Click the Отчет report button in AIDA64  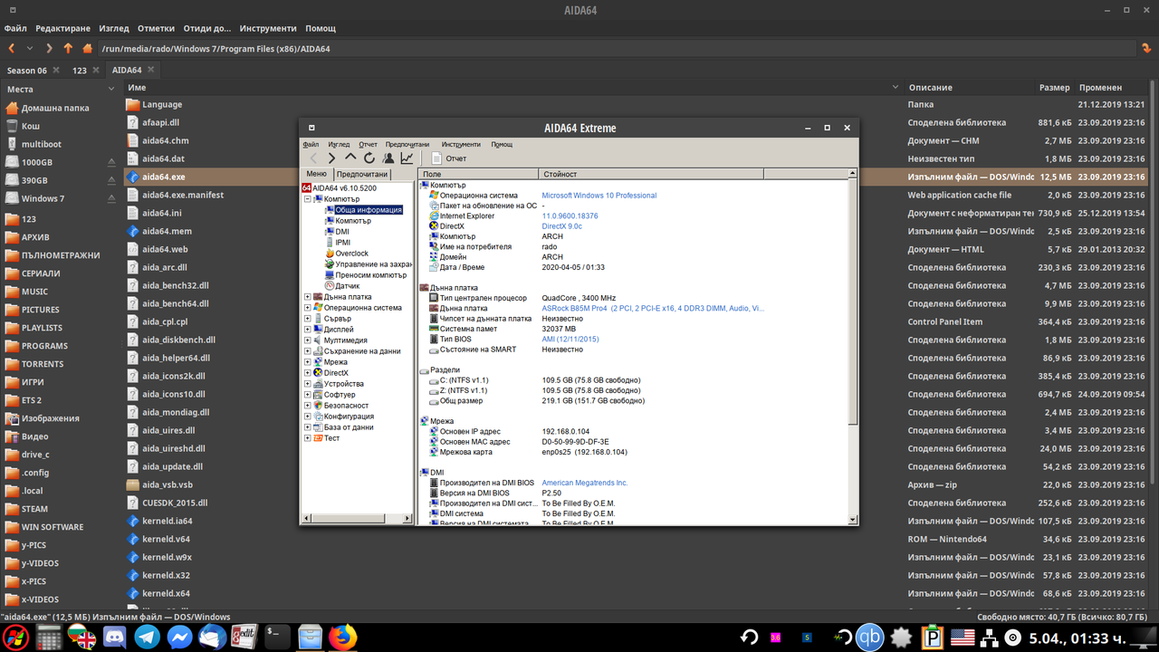(x=448, y=158)
